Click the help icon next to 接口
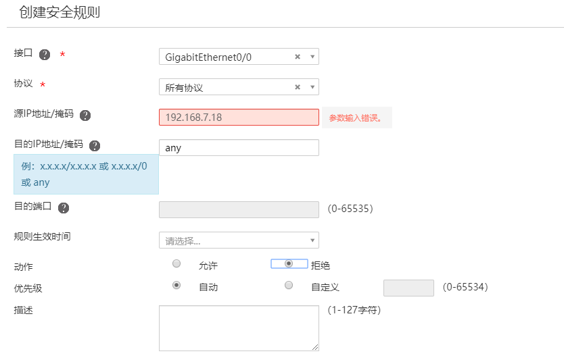This screenshot has width=564, height=362. 45,55
